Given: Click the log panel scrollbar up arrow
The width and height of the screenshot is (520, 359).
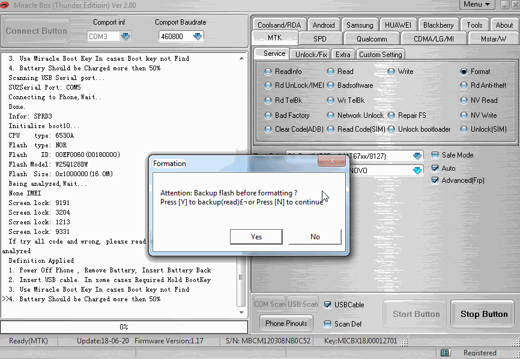Looking at the screenshot, I should point(241,58).
